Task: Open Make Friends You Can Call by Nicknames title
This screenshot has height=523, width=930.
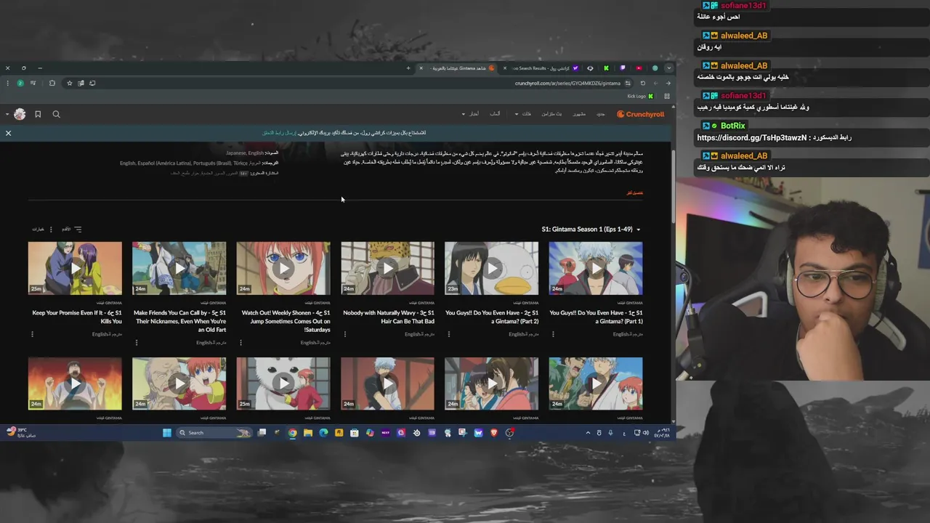Action: [x=179, y=321]
